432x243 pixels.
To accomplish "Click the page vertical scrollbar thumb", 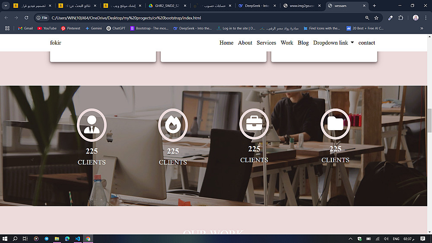I will click(429, 121).
